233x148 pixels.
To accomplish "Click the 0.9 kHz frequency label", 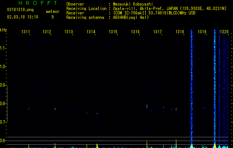I will (x=3, y=85).
